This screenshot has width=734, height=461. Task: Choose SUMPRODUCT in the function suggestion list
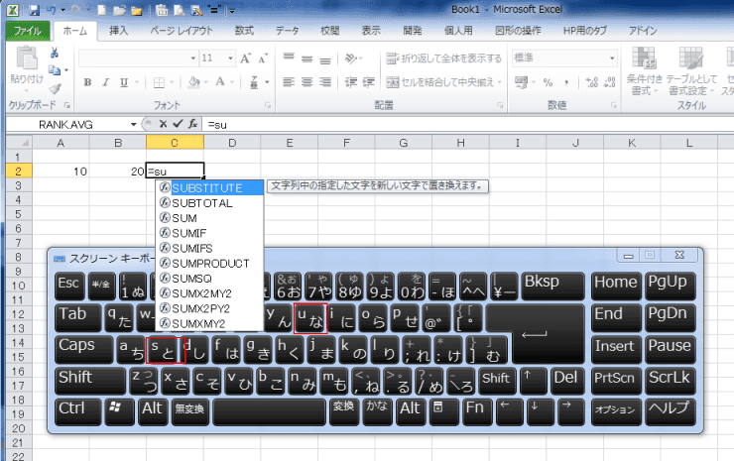point(209,263)
